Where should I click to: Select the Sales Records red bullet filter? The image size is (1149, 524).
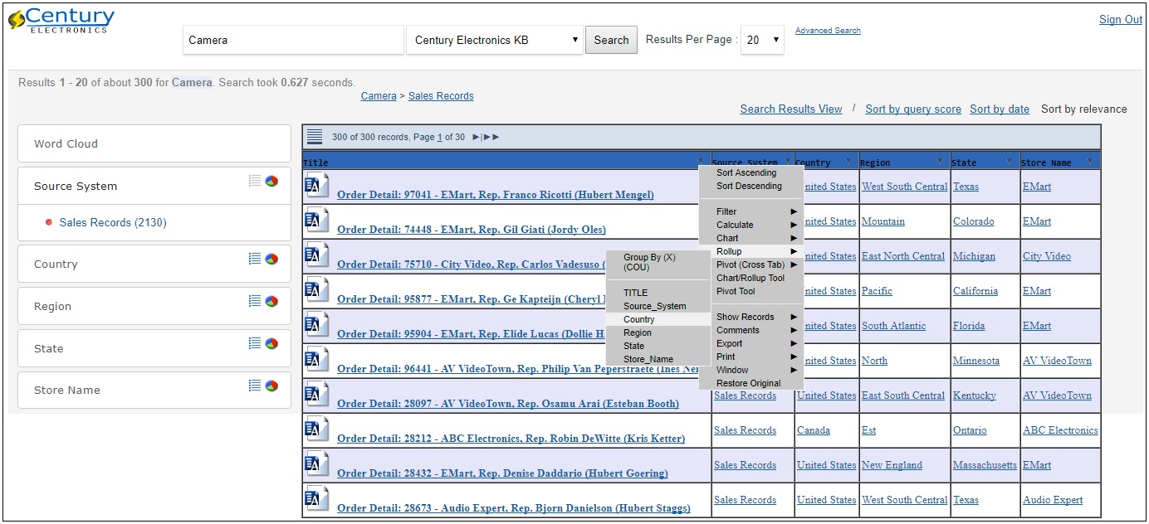[49, 222]
